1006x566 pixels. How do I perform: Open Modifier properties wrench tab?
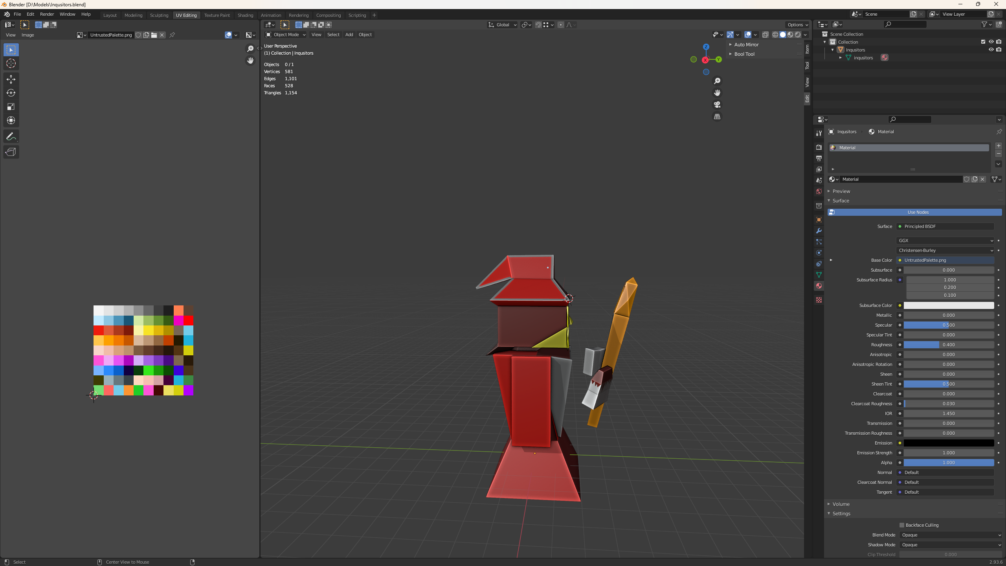pos(819,231)
